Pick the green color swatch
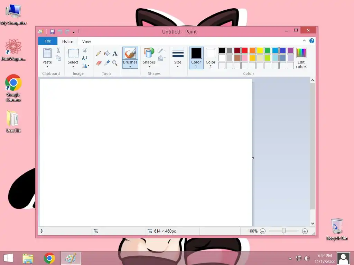Screen dimensions: 354x265 pyautogui.click(x=268, y=50)
